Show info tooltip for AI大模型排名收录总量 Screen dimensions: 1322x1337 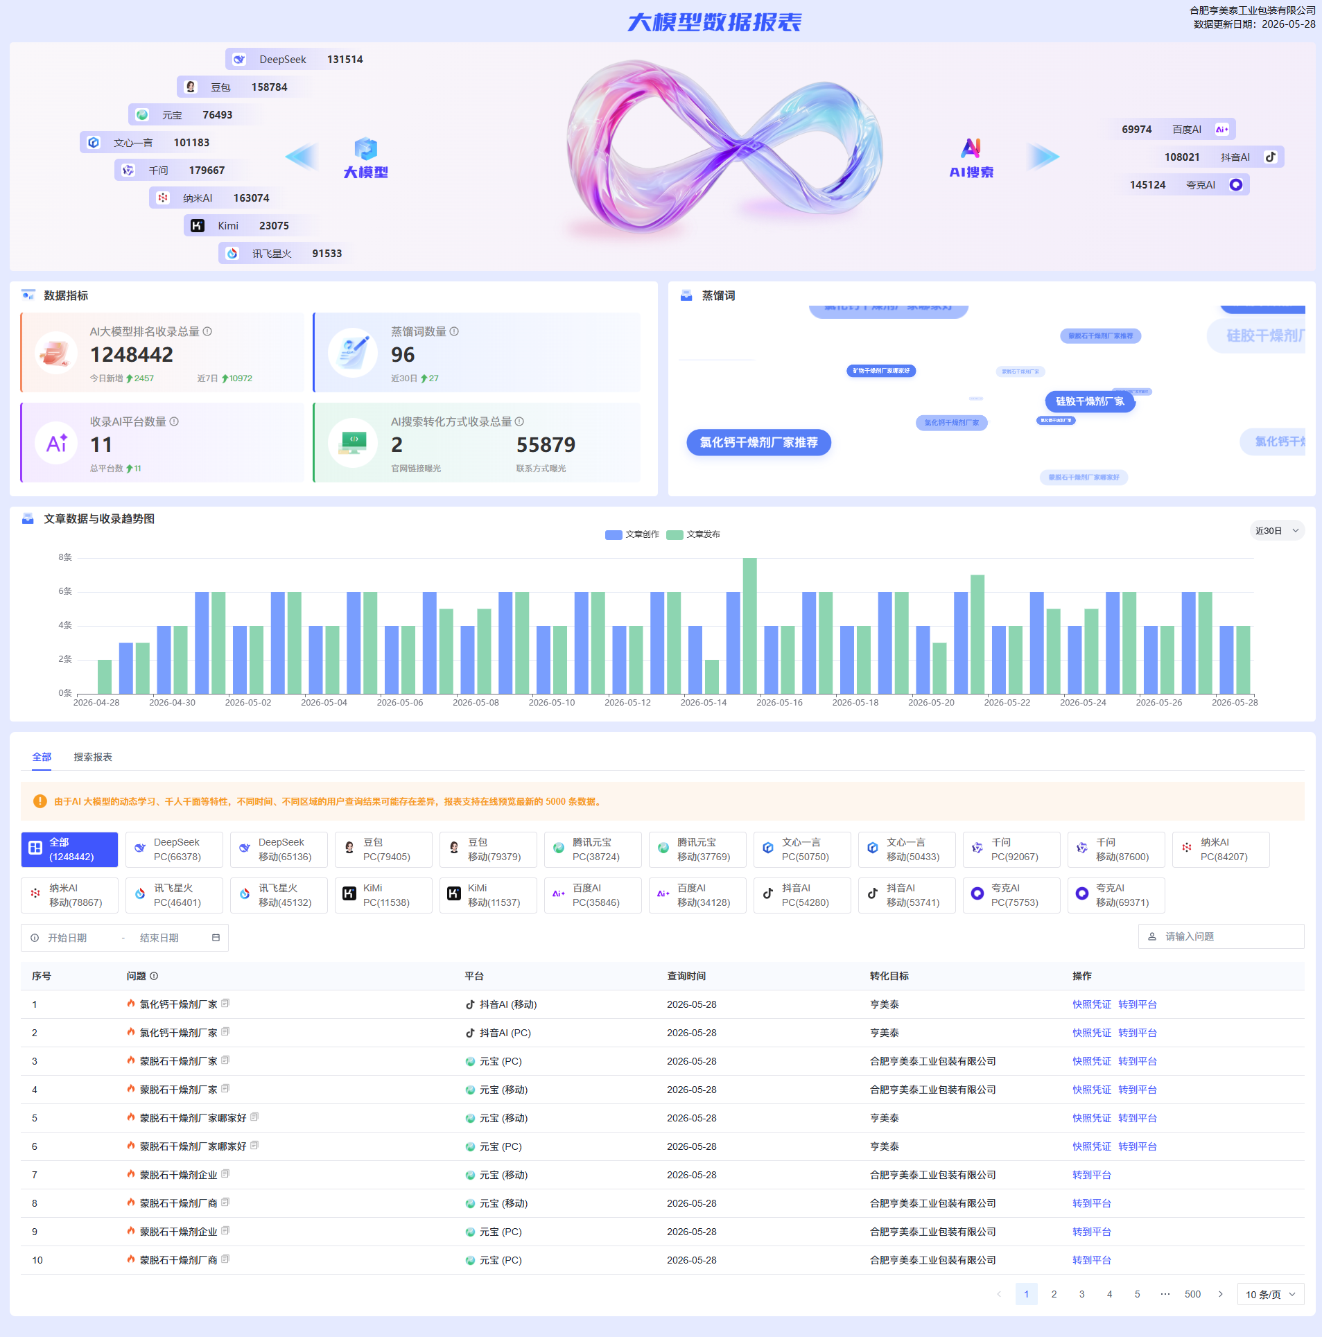(207, 332)
